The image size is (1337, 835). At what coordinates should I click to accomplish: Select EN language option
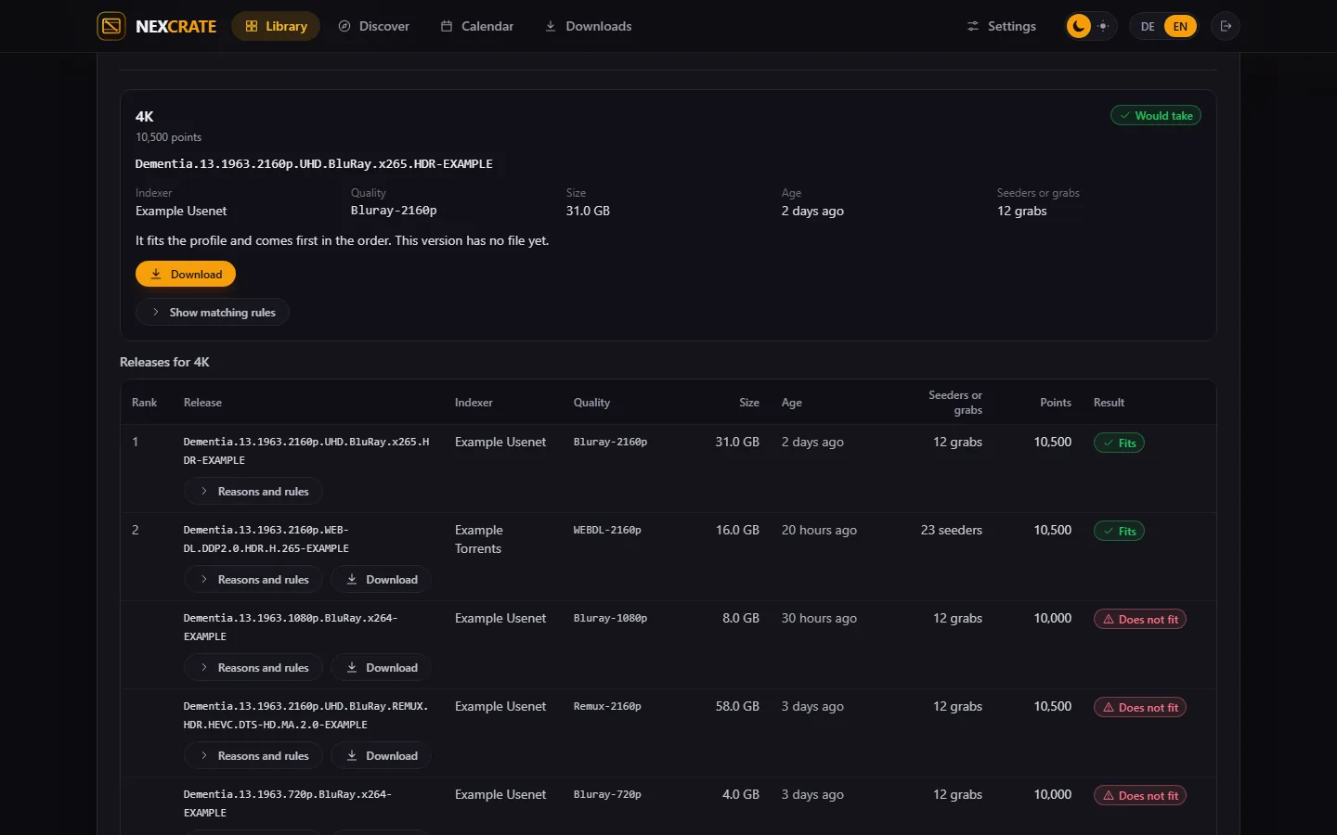coord(1180,26)
